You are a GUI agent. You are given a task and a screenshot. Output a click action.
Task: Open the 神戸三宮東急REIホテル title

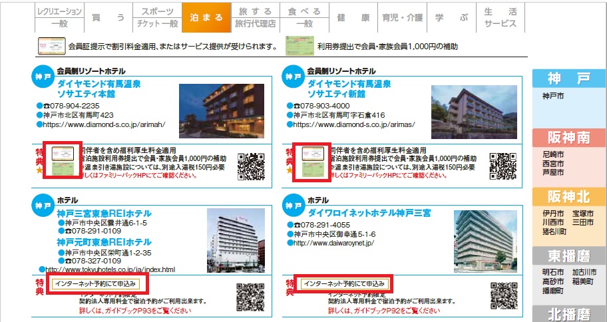click(x=104, y=214)
